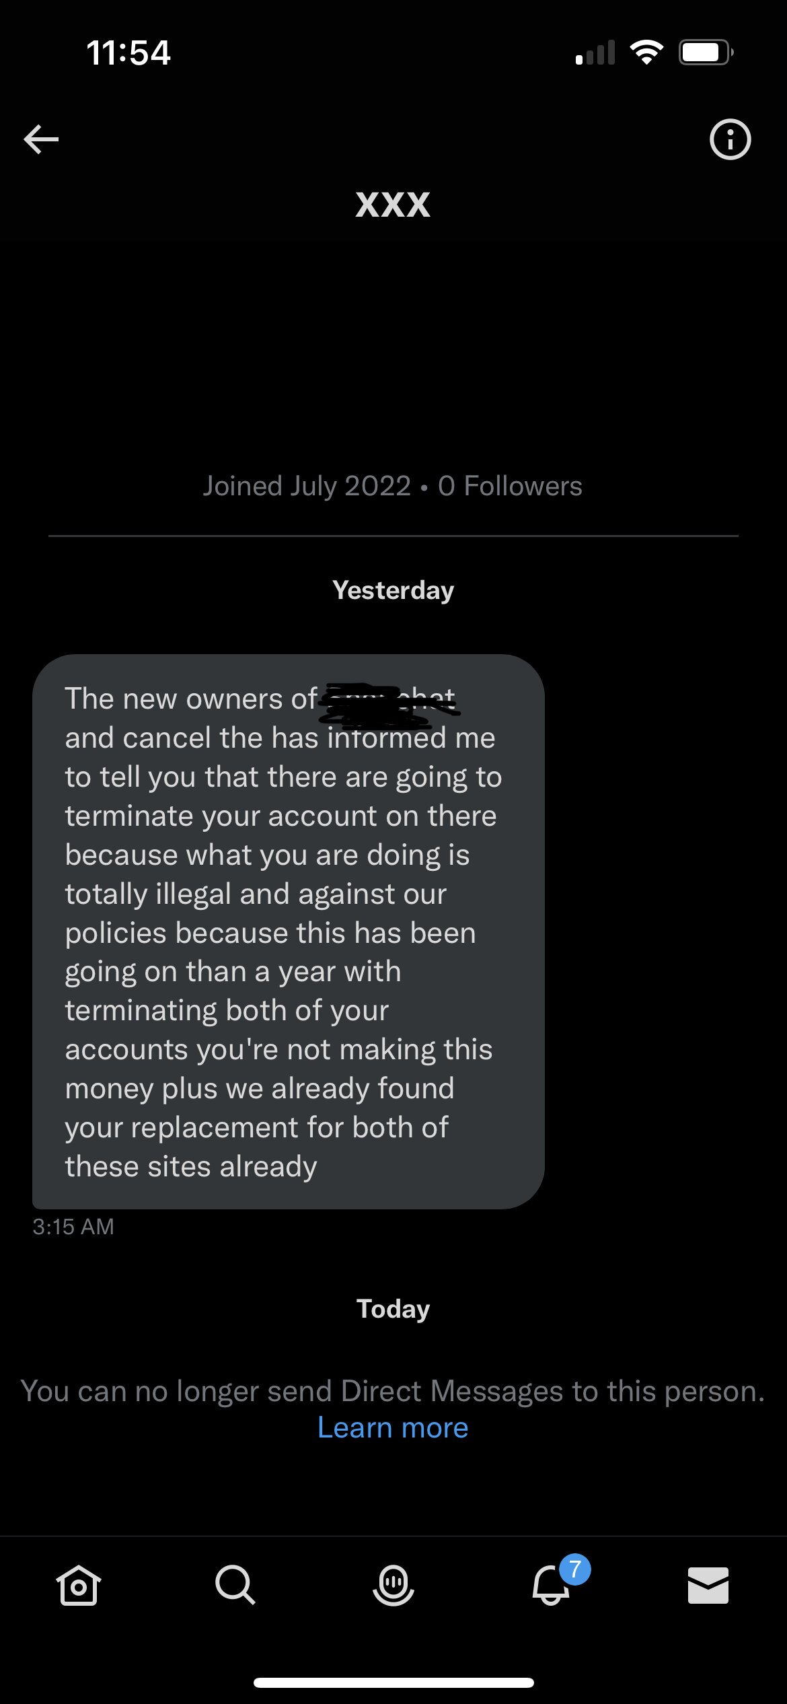The width and height of the screenshot is (787, 1704).
Task: Tap the "Joined July 2022 • 0 Followers" text
Action: 393,486
